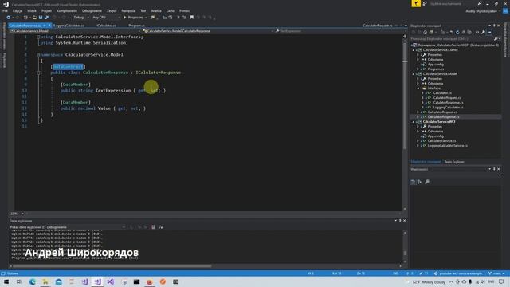
Task: Collapse the namespace outline region
Action: click(38, 55)
